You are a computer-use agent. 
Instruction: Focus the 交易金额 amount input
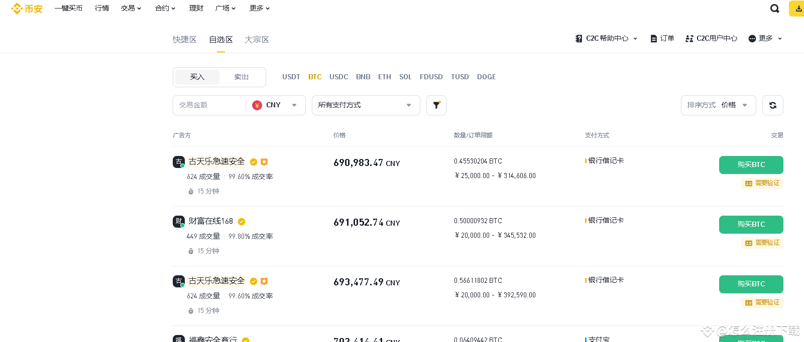[x=209, y=105]
